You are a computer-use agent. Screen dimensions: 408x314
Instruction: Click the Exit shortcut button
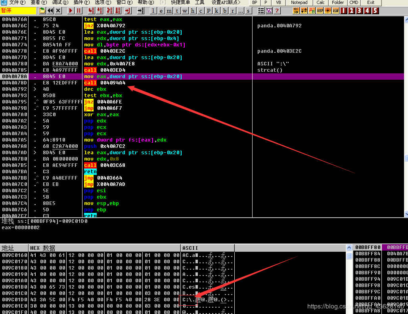[x=371, y=3]
